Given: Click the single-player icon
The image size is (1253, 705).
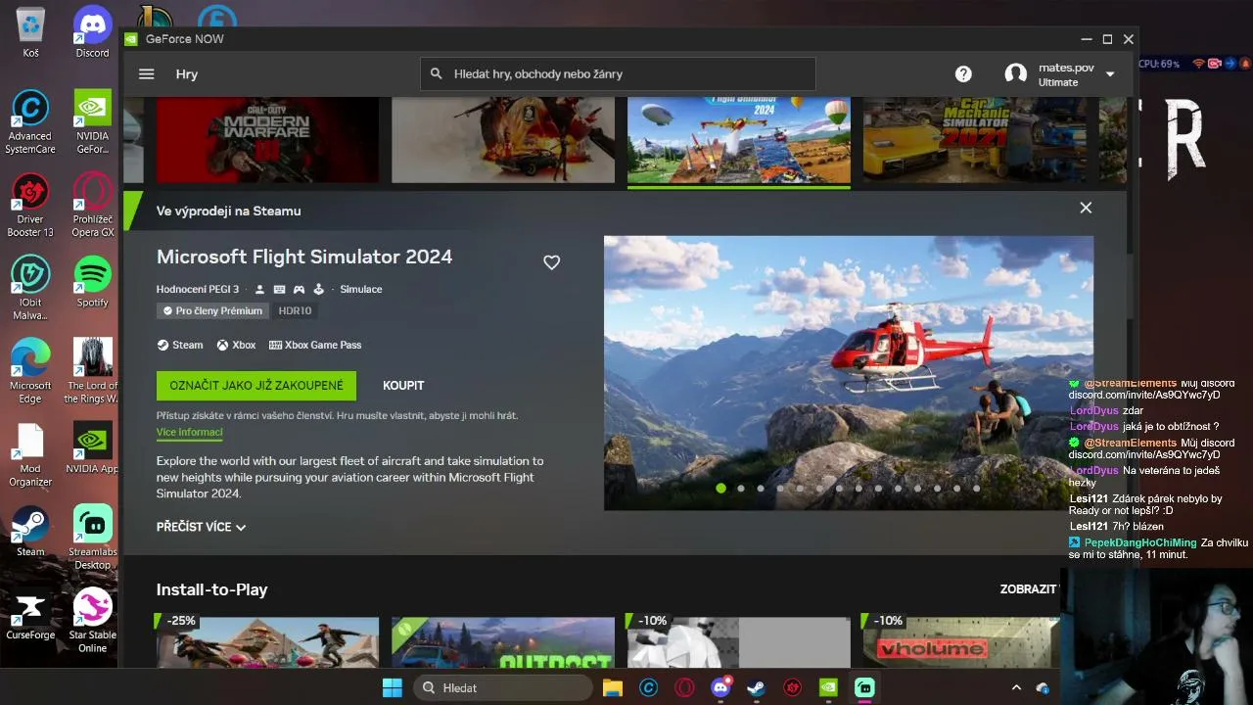Looking at the screenshot, I should pyautogui.click(x=260, y=290).
